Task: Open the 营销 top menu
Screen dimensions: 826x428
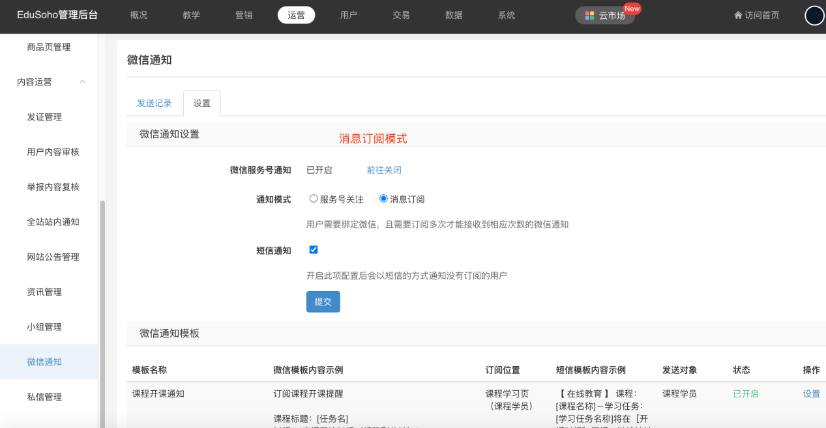Action: (244, 15)
